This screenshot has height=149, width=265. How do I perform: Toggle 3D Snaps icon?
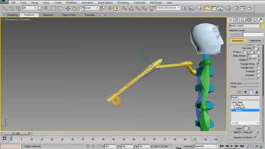coord(125,8)
